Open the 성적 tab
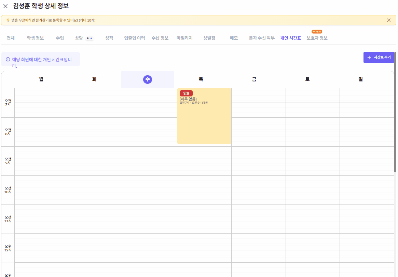The height and width of the screenshot is (277, 398). (109, 38)
